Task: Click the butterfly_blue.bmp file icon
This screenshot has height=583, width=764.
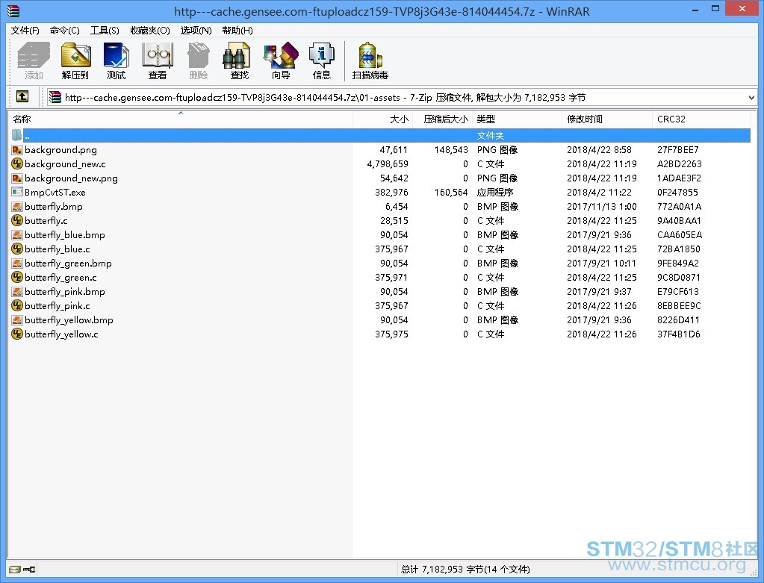Action: [x=17, y=234]
